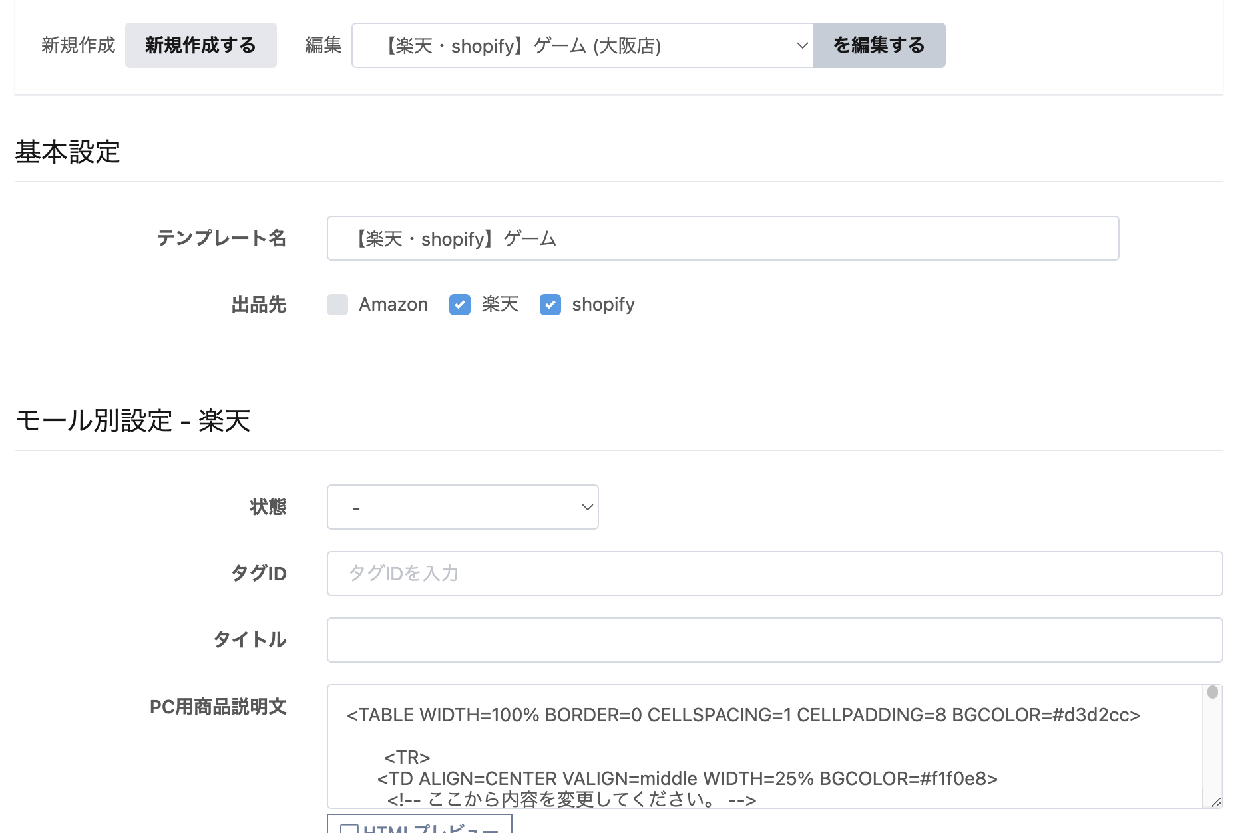This screenshot has height=833, width=1242.
Task: Click the 基本設定 section heading
Action: click(x=67, y=152)
